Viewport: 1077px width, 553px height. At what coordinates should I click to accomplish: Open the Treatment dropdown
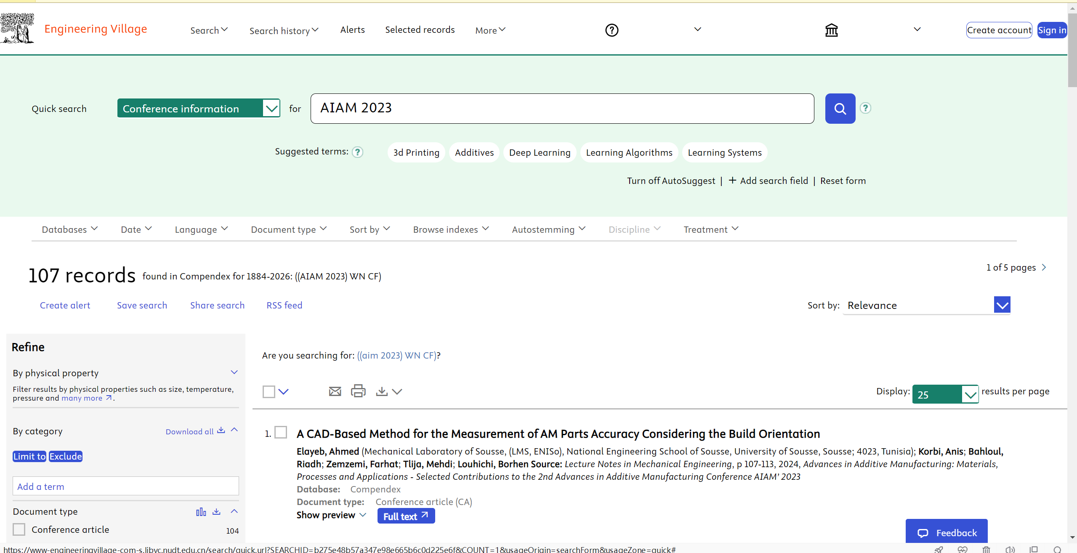click(x=711, y=229)
